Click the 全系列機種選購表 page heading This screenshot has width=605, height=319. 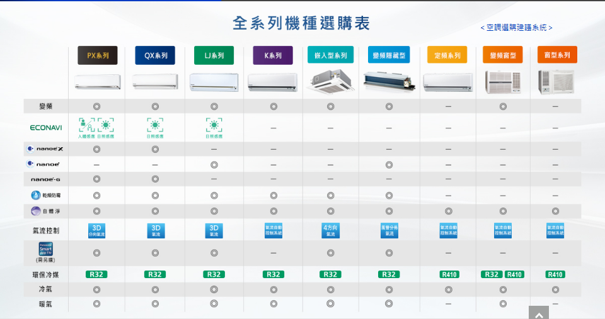click(x=301, y=23)
